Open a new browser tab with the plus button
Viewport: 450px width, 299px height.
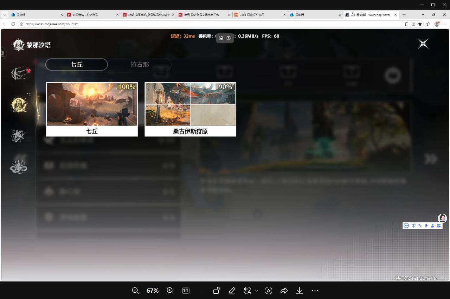[404, 15]
